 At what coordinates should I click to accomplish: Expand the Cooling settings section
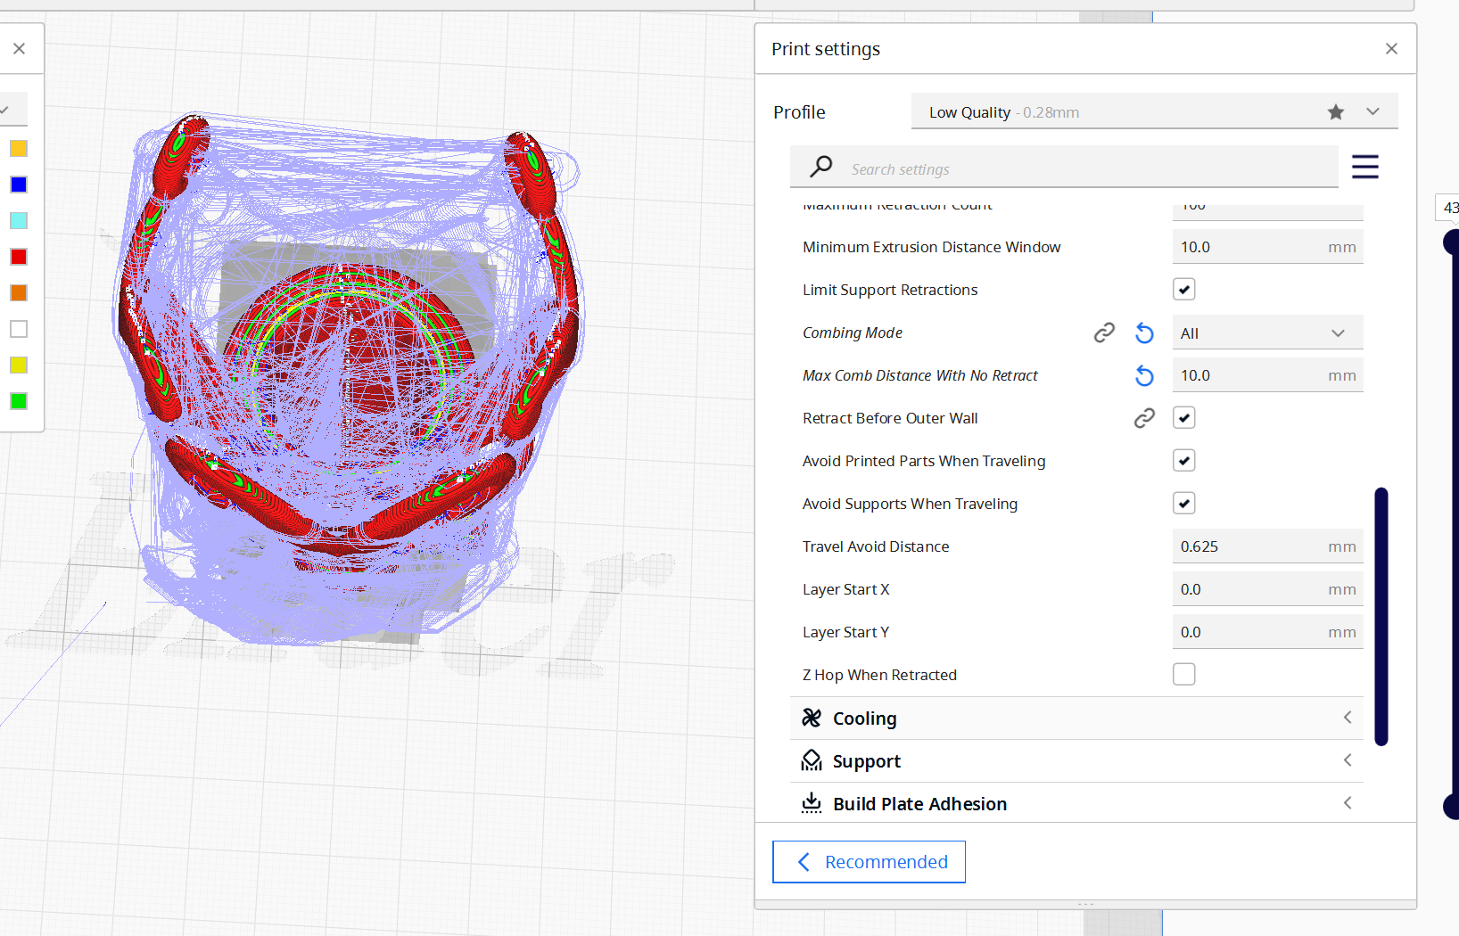point(1348,718)
